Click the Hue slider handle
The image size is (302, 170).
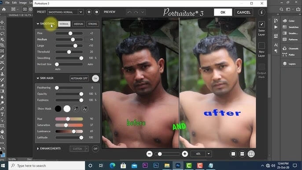pos(68,119)
